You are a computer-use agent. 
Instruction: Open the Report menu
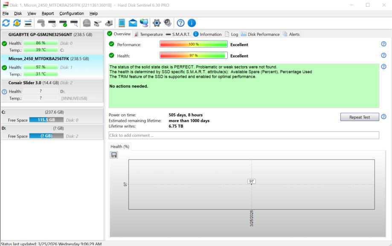[x=48, y=14]
